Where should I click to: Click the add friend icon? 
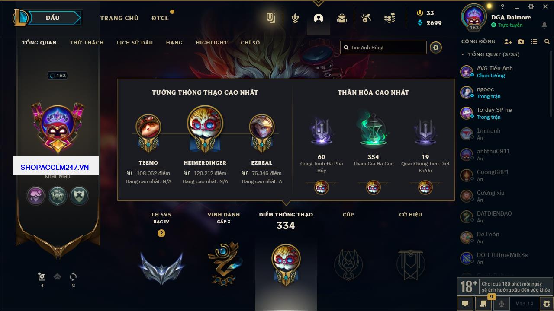pos(508,41)
